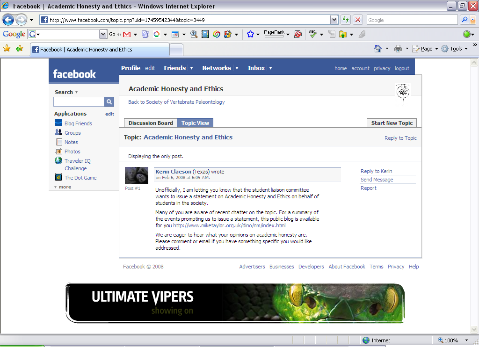Screen dimensions: 479x347
Task: Click the Home house icon
Action: 378,49
